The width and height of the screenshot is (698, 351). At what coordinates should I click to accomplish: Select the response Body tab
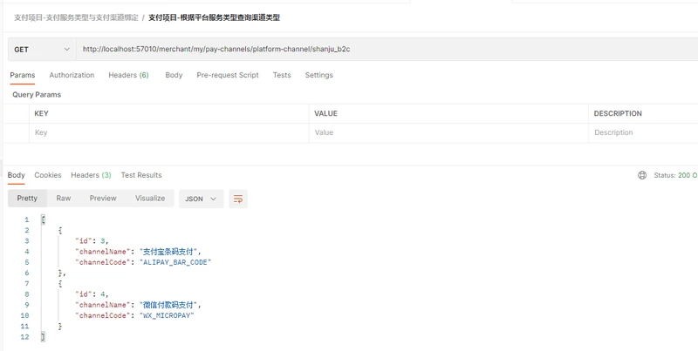(16, 175)
